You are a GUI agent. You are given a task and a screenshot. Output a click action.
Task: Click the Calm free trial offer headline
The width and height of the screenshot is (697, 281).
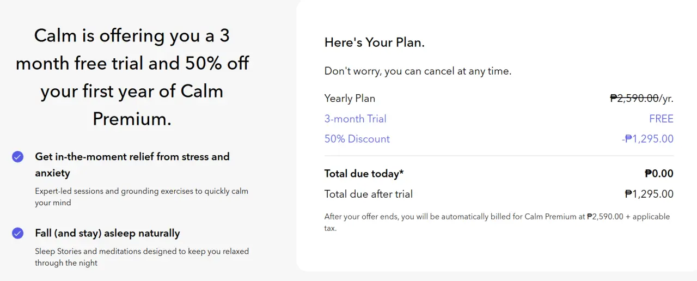132,77
